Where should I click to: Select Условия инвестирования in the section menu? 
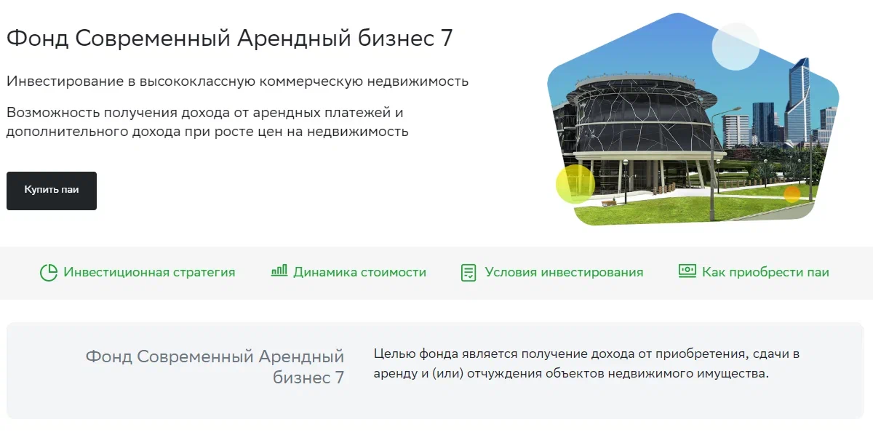pyautogui.click(x=563, y=272)
